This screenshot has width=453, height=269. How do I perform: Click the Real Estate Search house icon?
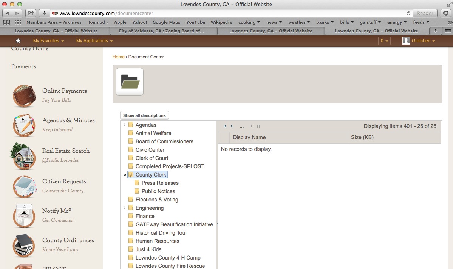23,156
